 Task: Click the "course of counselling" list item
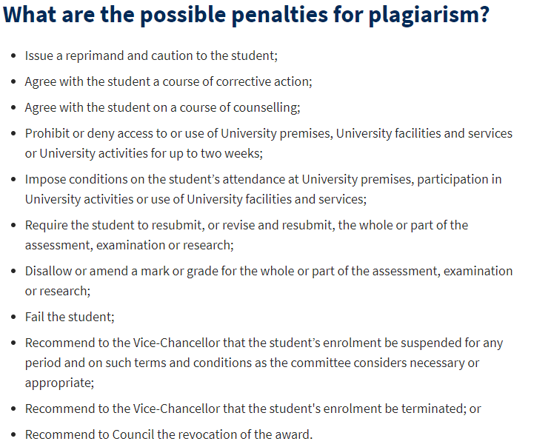(162, 107)
